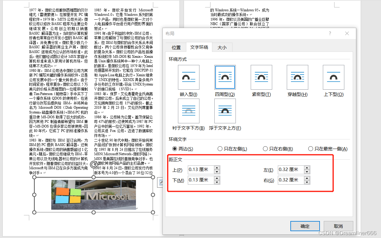Decrease the 下 distance value
The height and width of the screenshot is (238, 381).
pos(217,182)
